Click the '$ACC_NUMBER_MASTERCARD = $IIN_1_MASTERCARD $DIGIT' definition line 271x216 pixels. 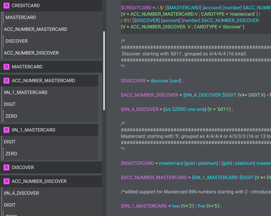196,178
